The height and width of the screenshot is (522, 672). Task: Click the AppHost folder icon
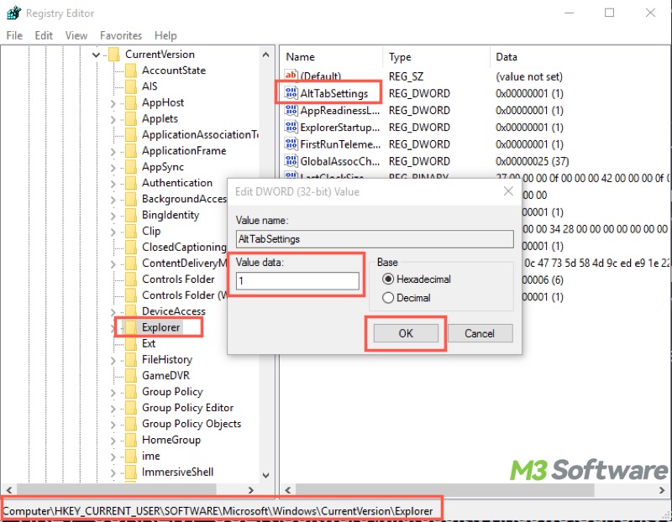point(131,102)
